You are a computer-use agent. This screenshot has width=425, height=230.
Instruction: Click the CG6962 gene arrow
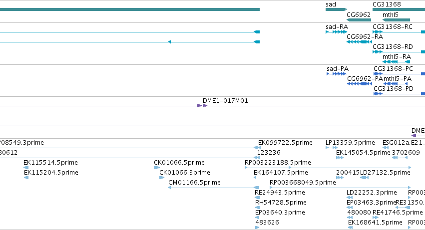[x=359, y=20]
